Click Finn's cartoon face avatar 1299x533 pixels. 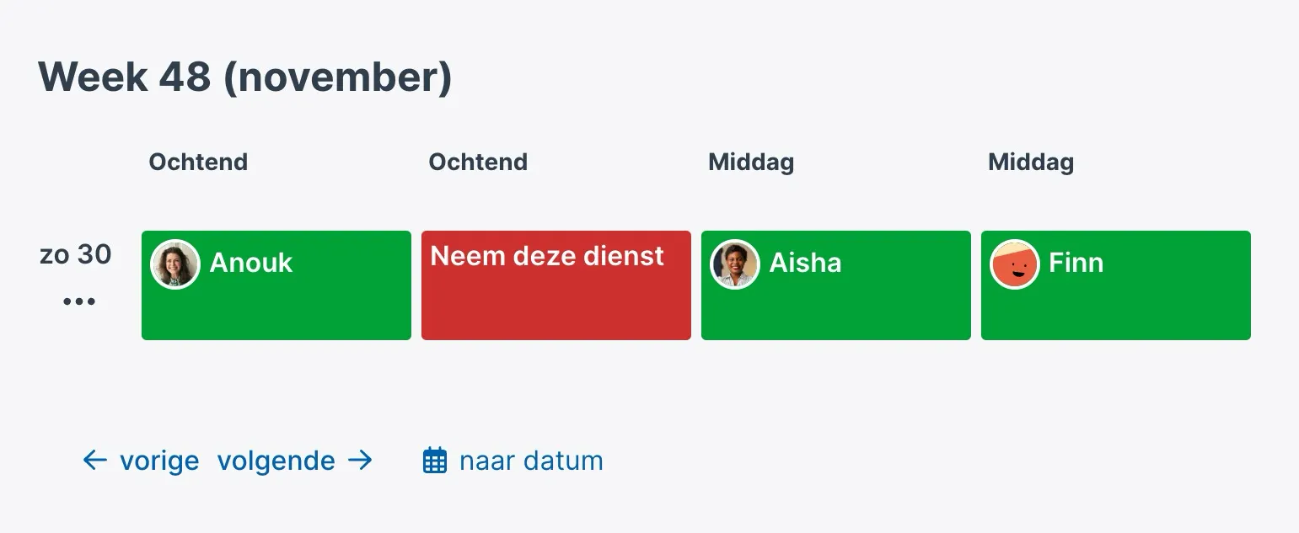(1014, 264)
